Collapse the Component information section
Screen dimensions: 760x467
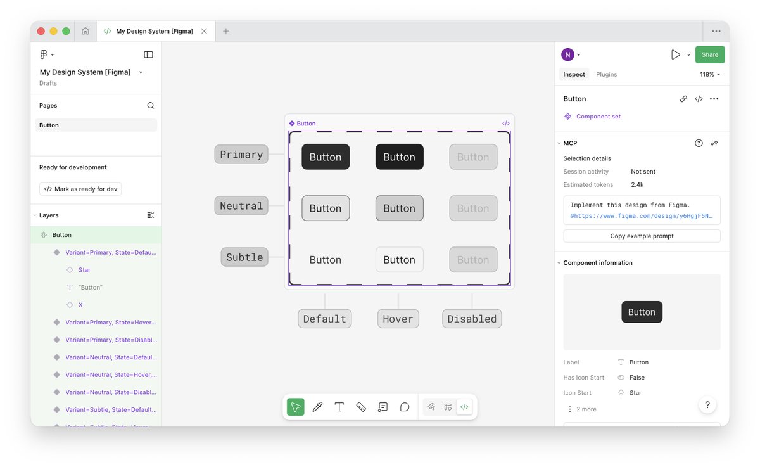(559, 263)
